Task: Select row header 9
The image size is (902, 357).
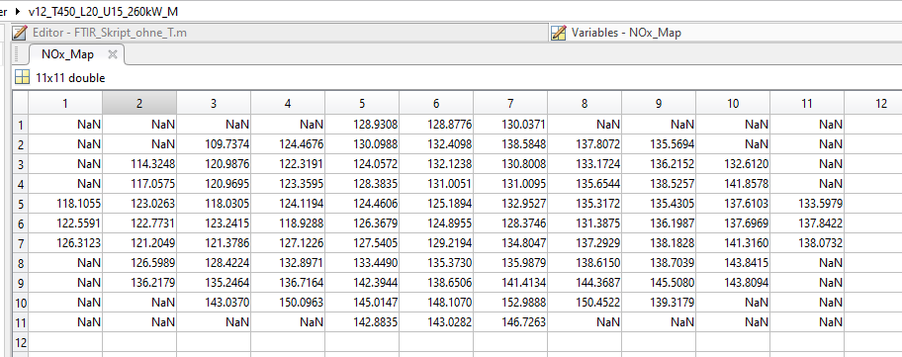Action: coord(20,283)
